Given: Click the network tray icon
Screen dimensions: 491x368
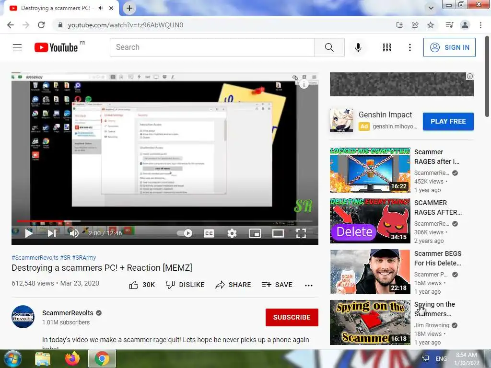Looking at the screenshot, I should [425, 358].
